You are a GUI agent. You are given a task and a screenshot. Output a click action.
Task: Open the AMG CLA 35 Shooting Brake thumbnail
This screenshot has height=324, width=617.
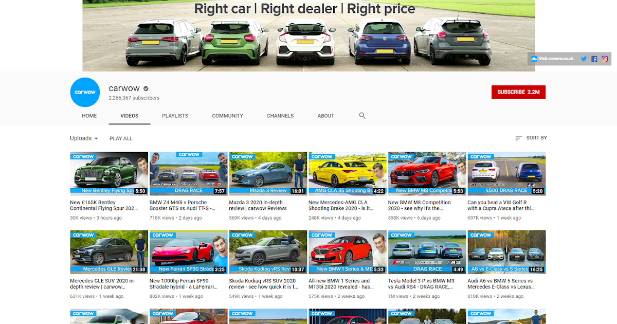(x=348, y=173)
